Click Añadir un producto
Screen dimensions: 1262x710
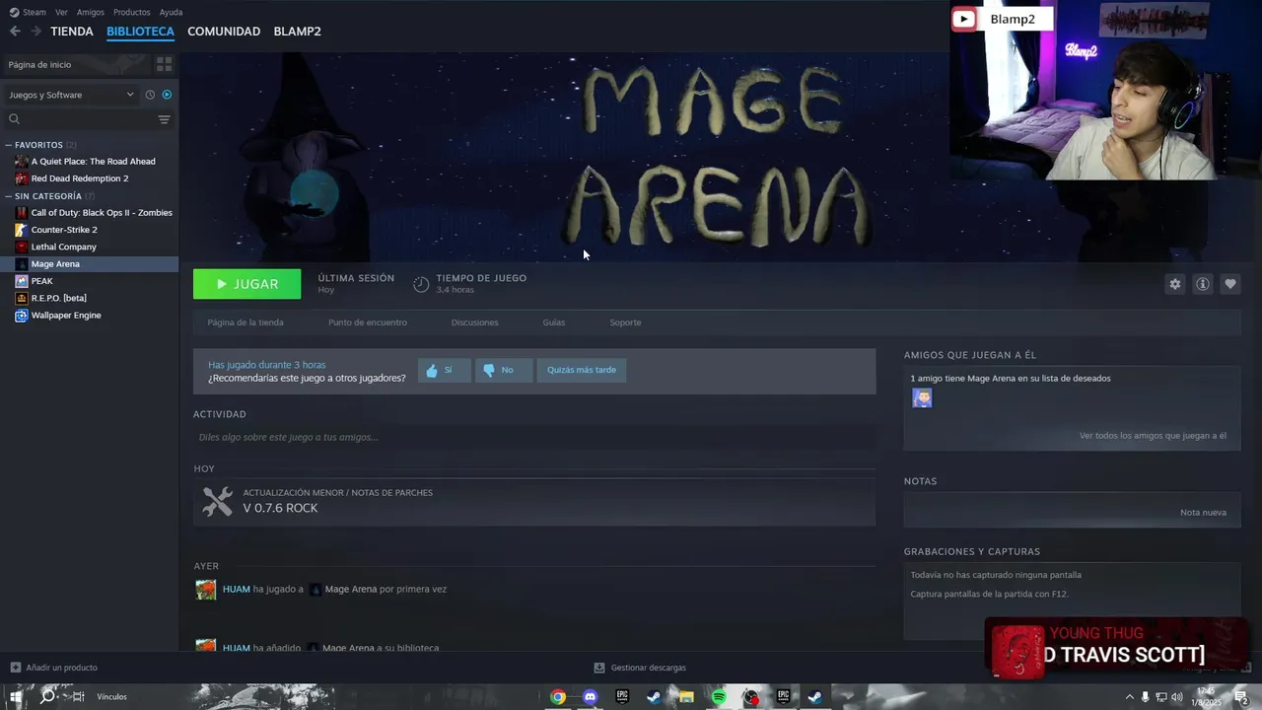pos(54,668)
